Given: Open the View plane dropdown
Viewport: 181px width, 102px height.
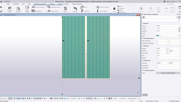Looking at the screenshot, I should 122,98.
